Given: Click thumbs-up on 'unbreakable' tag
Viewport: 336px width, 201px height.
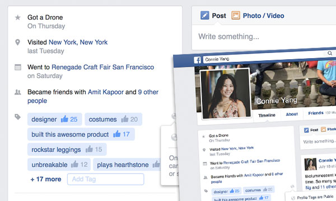Looking at the screenshot, I should click(x=74, y=164).
